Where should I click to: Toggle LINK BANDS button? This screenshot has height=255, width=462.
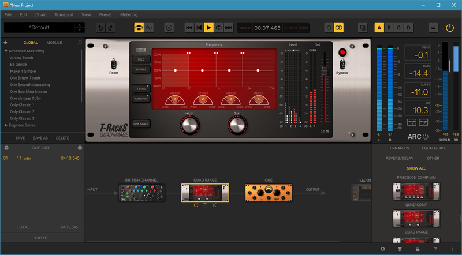[x=141, y=123]
